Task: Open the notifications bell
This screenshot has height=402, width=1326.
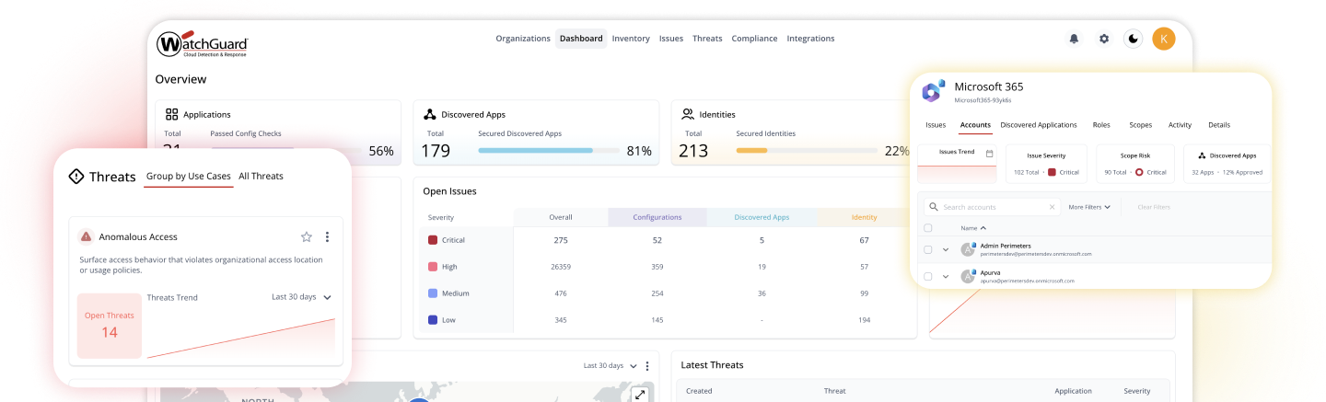Action: (1074, 39)
